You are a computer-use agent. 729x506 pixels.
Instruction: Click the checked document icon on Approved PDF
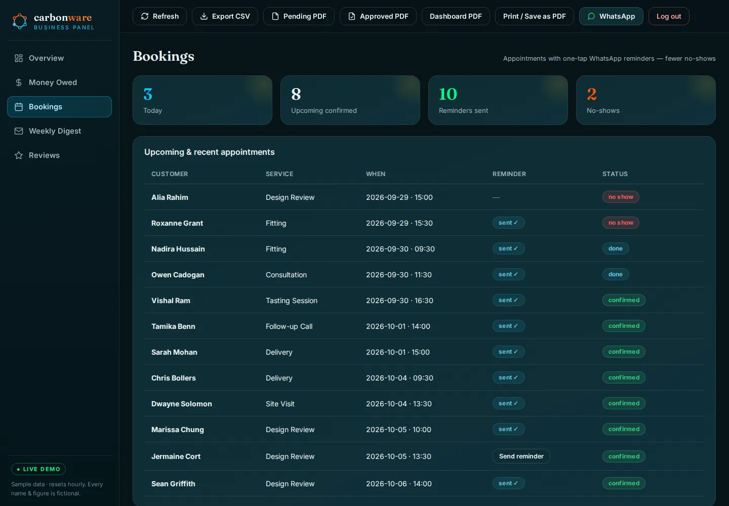pos(352,16)
